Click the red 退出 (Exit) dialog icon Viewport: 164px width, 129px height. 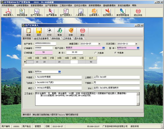pyautogui.click(x=82, y=31)
